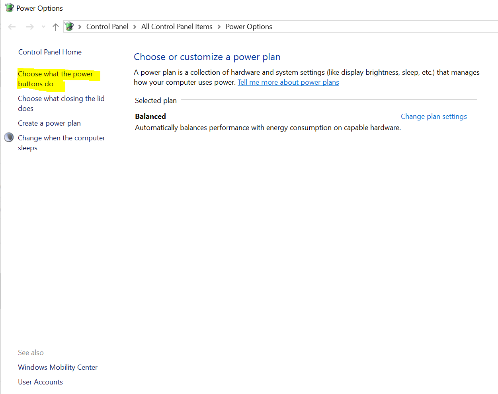Expand the chevron after All Control Panel Items
Screen dimensions: 498x394
pyautogui.click(x=219, y=27)
